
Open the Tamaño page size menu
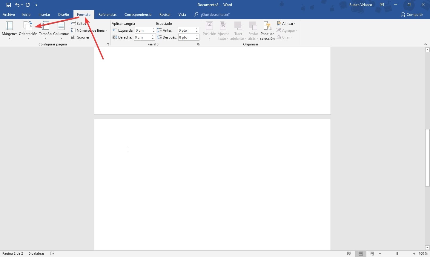click(x=45, y=30)
